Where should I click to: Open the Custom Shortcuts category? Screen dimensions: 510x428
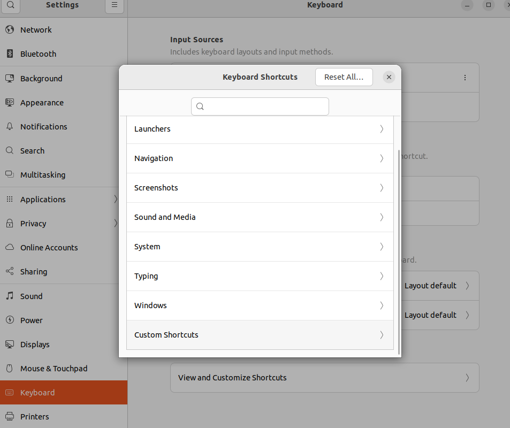click(x=260, y=335)
